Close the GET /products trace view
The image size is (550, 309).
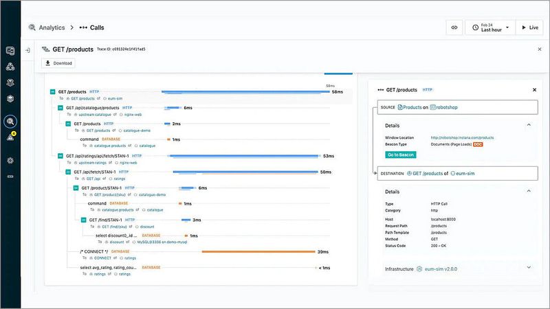[540, 49]
